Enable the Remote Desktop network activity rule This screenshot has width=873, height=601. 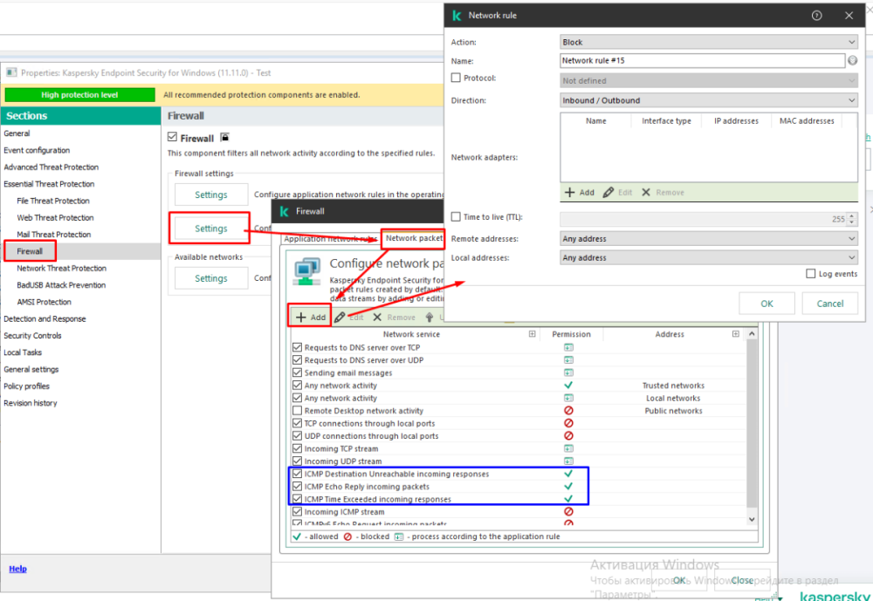coord(297,411)
